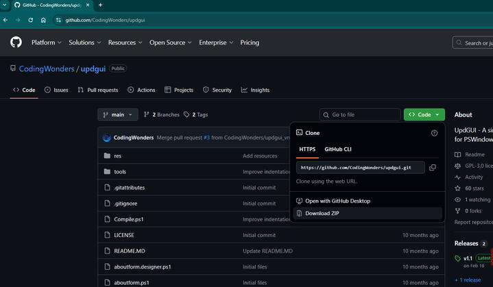The width and height of the screenshot is (493, 287).
Task: Open the CodingWonders owner link
Action: pyautogui.click(x=47, y=68)
